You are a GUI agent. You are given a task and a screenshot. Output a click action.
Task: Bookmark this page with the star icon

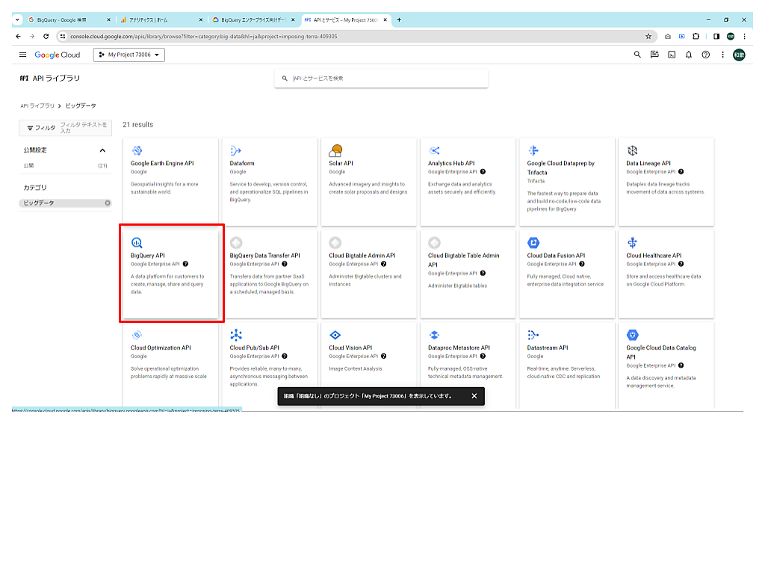coord(648,36)
